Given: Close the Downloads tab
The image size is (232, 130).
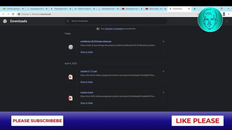Looking at the screenshot, I should (x=189, y=9).
